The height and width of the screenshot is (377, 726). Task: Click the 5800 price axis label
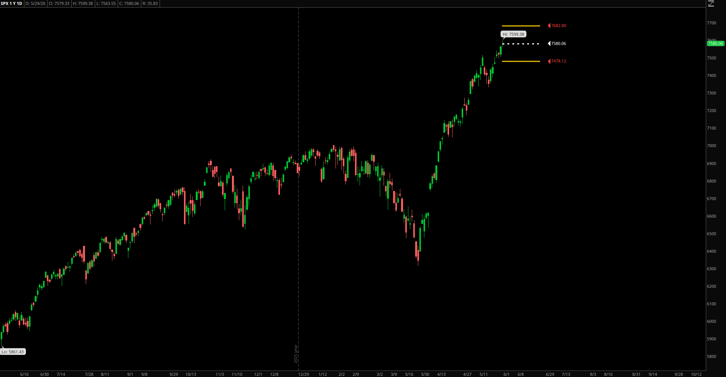click(x=712, y=356)
